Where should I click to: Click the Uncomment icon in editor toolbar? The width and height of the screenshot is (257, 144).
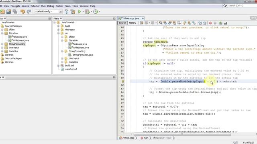225,23
